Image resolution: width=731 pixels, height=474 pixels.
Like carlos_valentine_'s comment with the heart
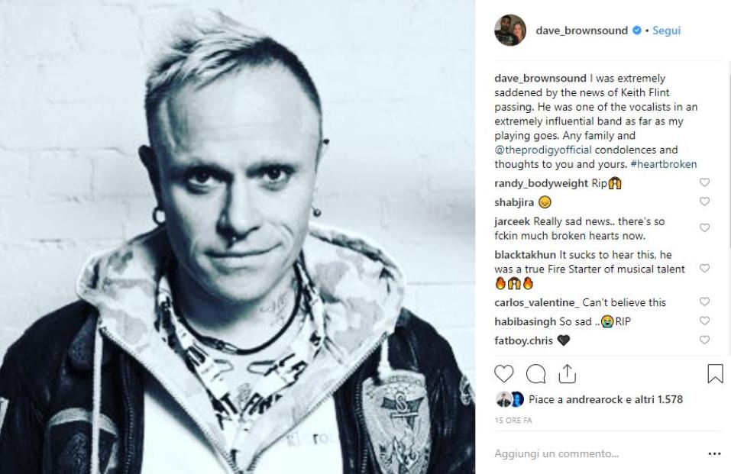[704, 301]
